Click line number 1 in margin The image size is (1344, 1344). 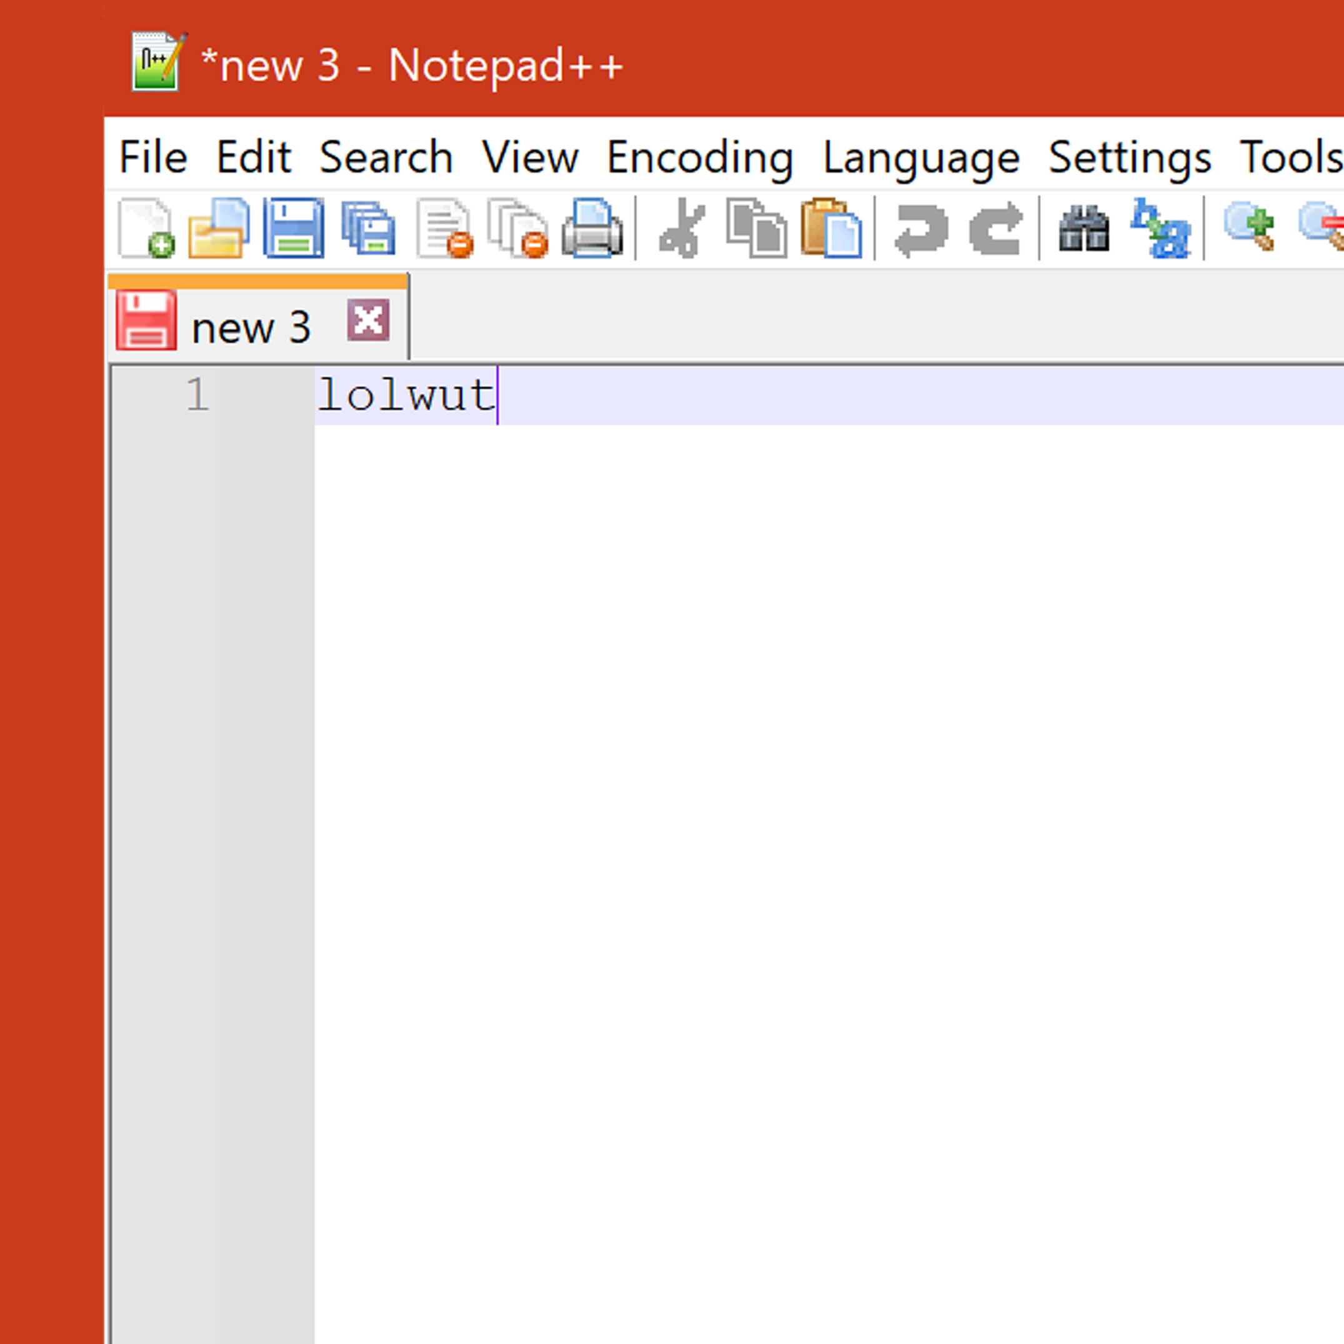point(198,395)
